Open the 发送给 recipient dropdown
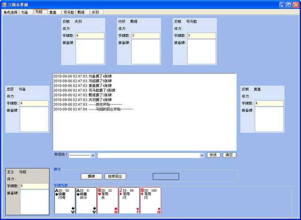Screen dimensions: 301x220 pos(92,155)
